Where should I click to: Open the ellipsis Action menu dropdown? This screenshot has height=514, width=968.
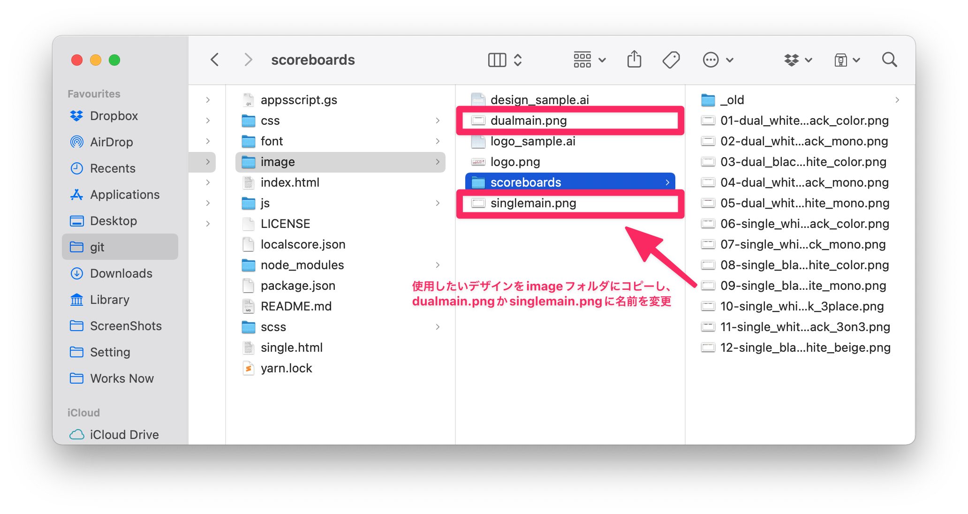click(x=718, y=60)
